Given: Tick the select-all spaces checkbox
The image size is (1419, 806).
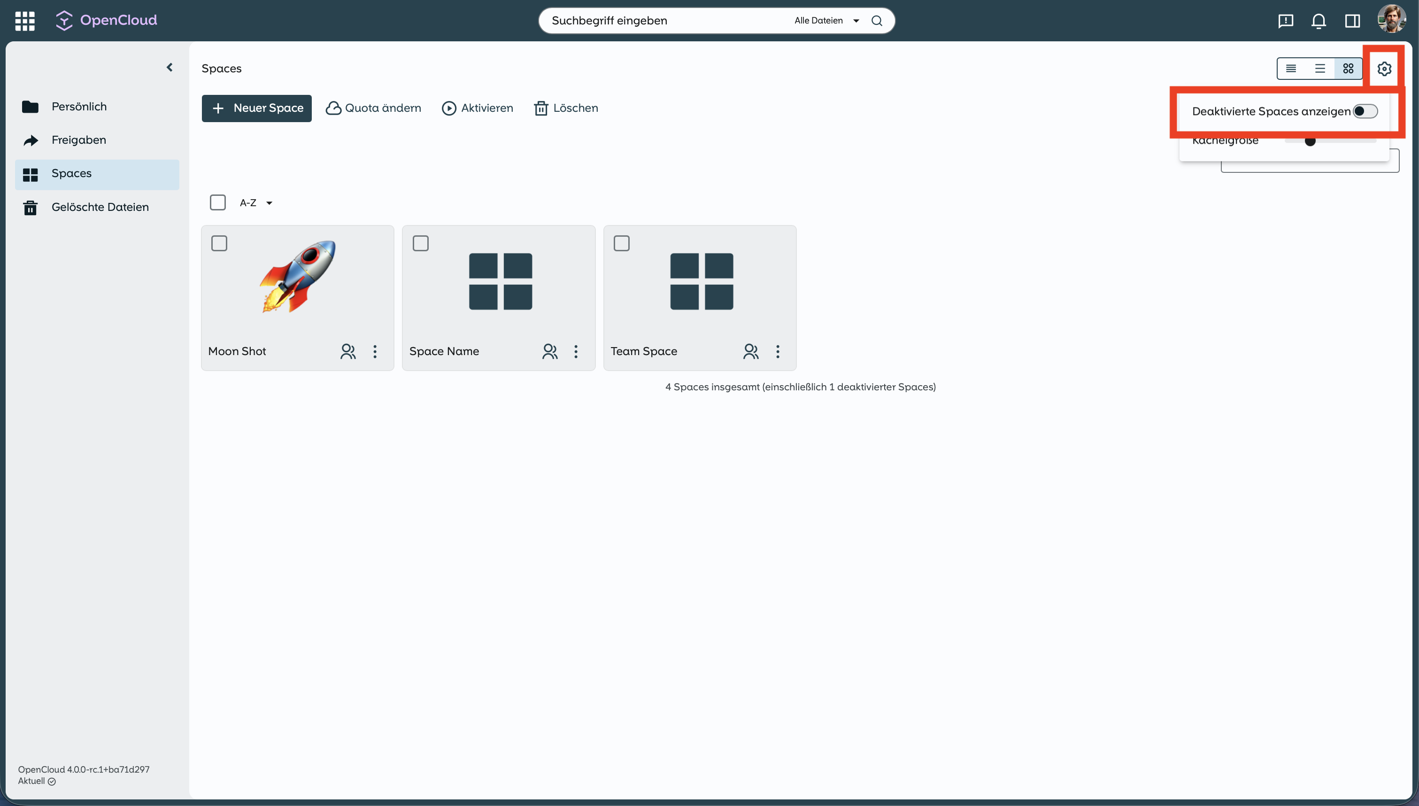Looking at the screenshot, I should 217,202.
